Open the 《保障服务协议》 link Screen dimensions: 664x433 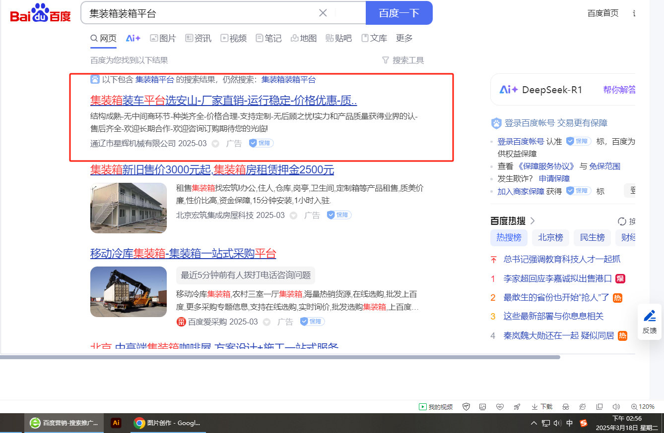pos(546,166)
